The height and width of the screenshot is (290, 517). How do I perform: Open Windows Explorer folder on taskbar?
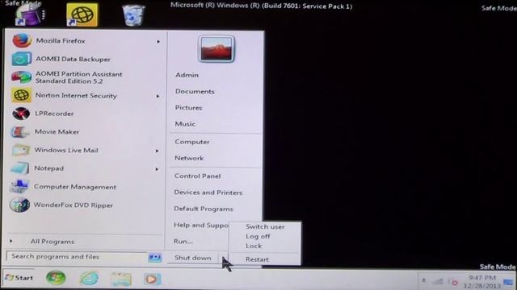click(x=121, y=280)
